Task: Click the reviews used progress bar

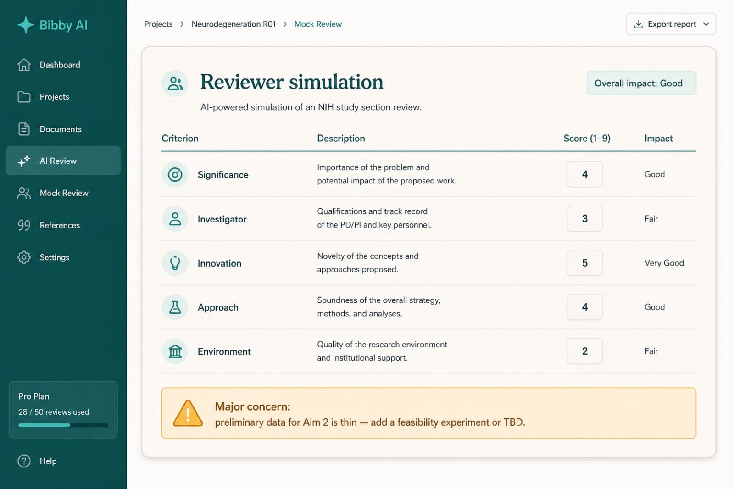Action: pos(63,425)
